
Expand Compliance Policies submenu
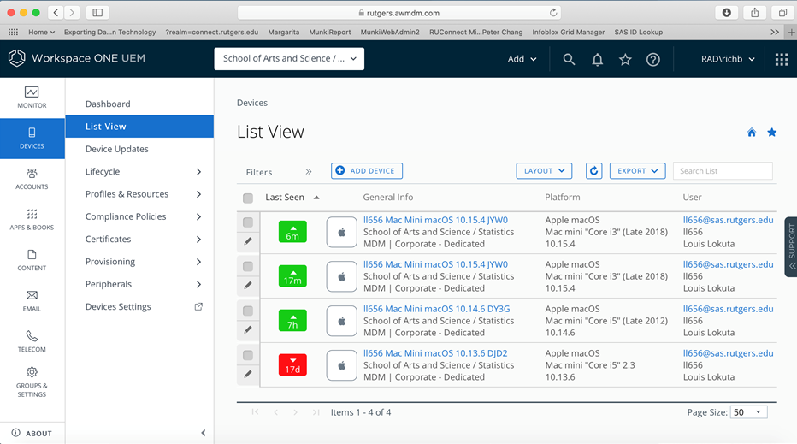(x=198, y=216)
